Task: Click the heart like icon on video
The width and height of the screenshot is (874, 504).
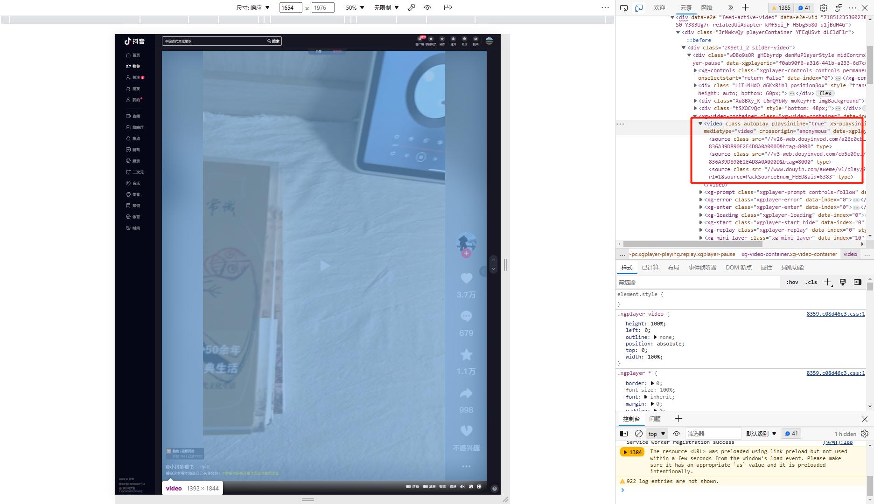Action: click(x=466, y=279)
